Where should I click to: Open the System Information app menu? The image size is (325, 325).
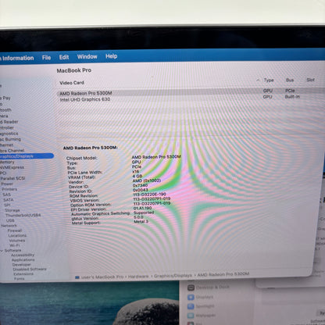tap(17, 58)
